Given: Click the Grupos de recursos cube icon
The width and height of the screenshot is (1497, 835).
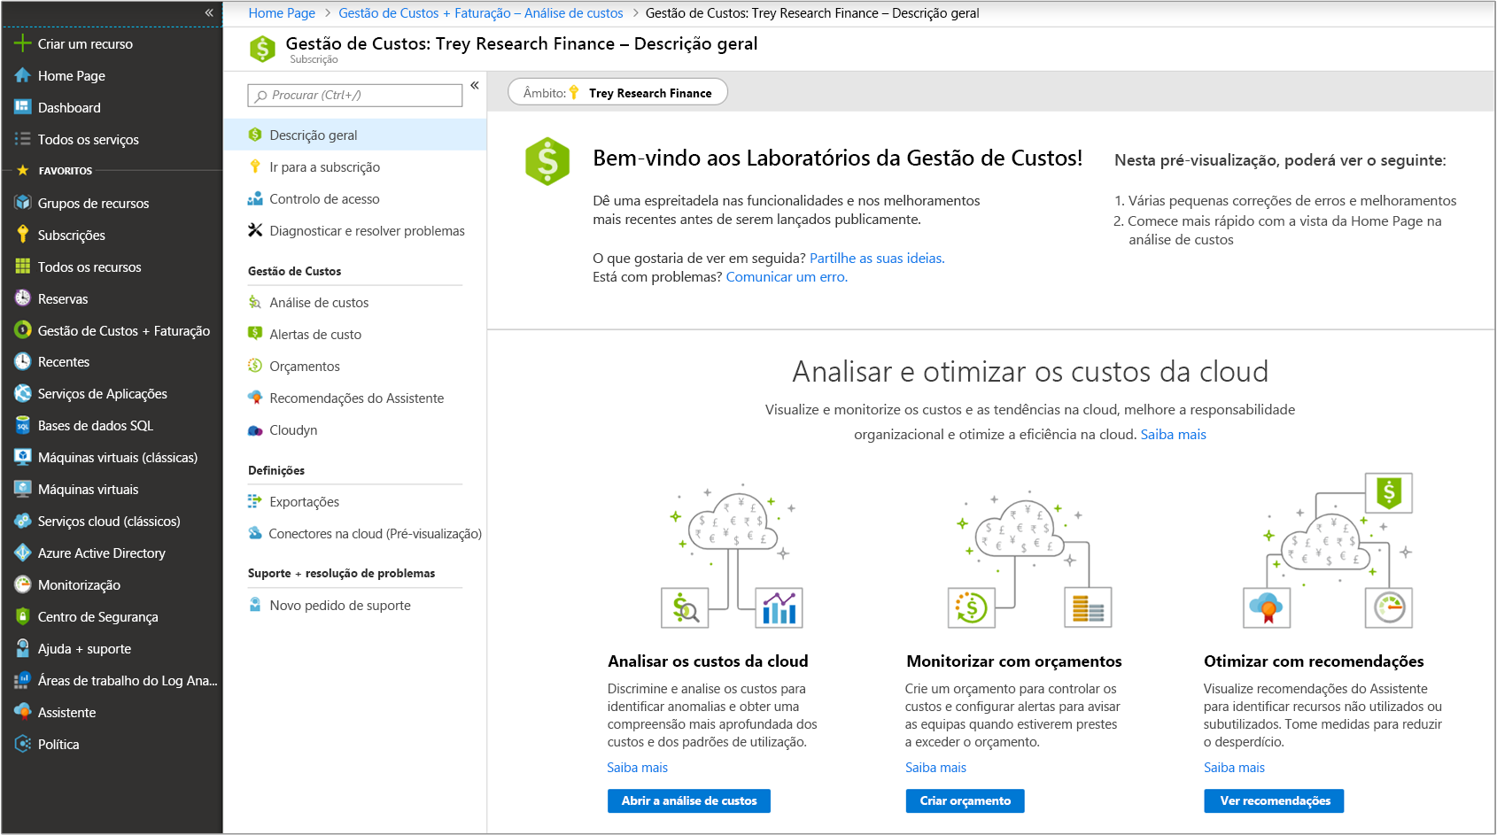Looking at the screenshot, I should pyautogui.click(x=23, y=203).
